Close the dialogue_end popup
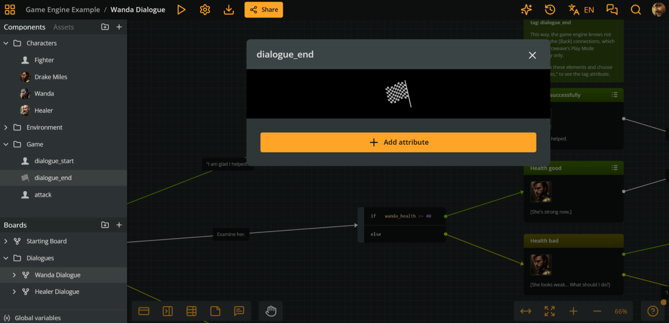 click(x=532, y=55)
